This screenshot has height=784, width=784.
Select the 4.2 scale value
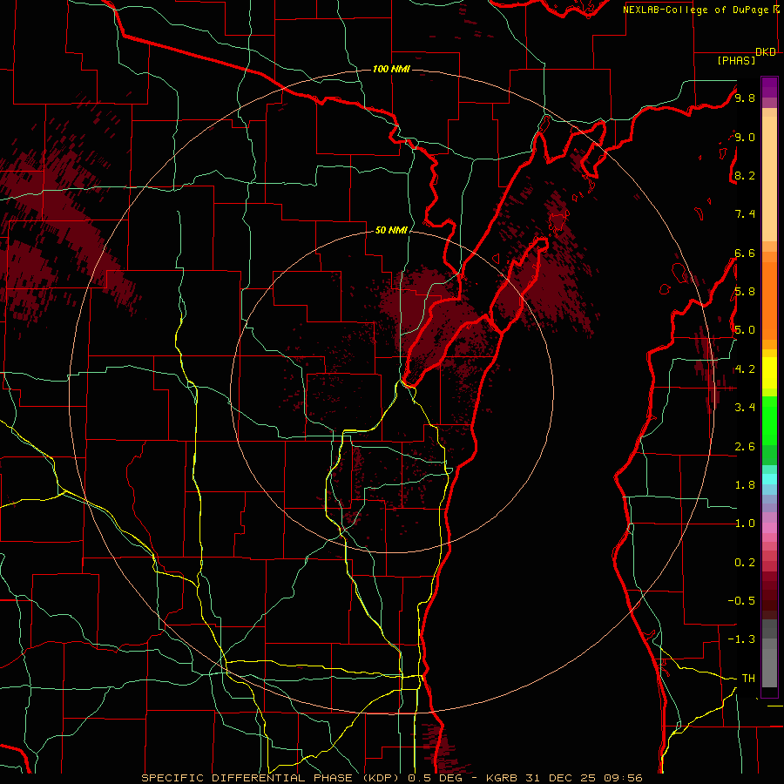745,369
